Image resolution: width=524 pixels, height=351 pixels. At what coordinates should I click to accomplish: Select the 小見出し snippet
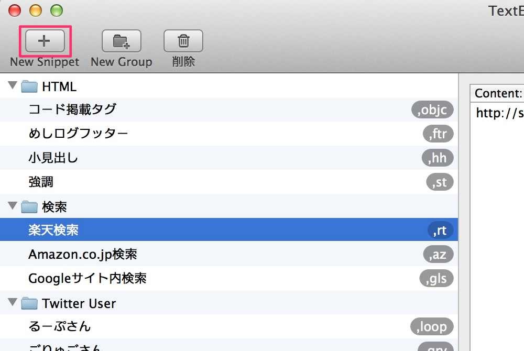click(229, 158)
